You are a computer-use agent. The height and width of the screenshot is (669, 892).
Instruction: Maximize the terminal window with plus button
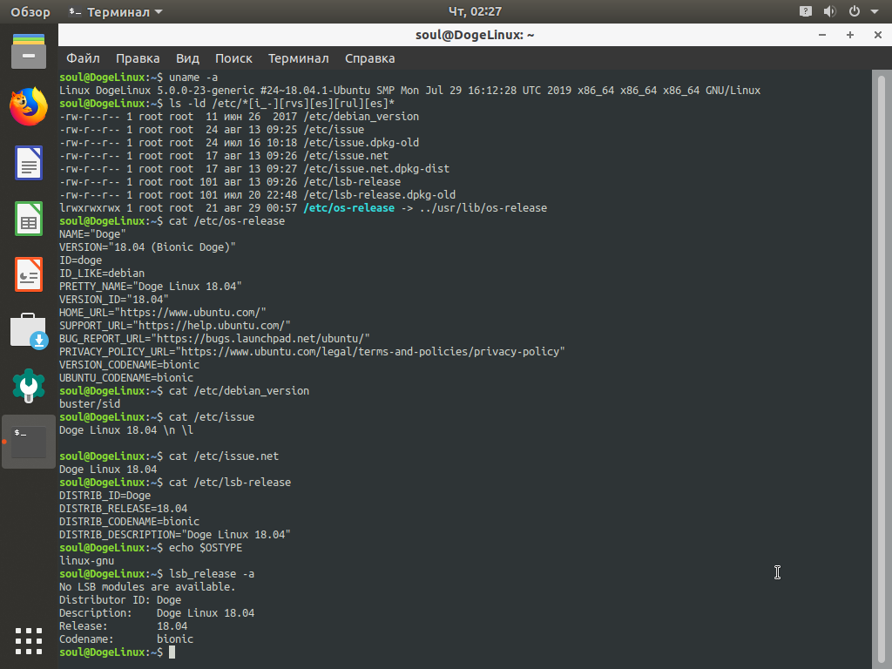(x=850, y=35)
